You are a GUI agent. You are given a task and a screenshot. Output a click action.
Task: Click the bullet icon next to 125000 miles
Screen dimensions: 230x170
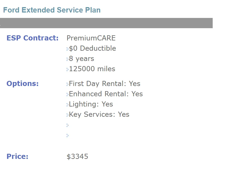(68, 69)
